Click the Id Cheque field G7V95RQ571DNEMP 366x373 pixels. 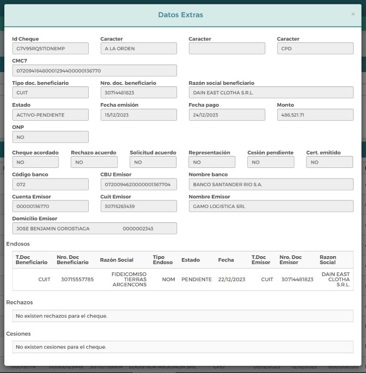pyautogui.click(x=51, y=49)
